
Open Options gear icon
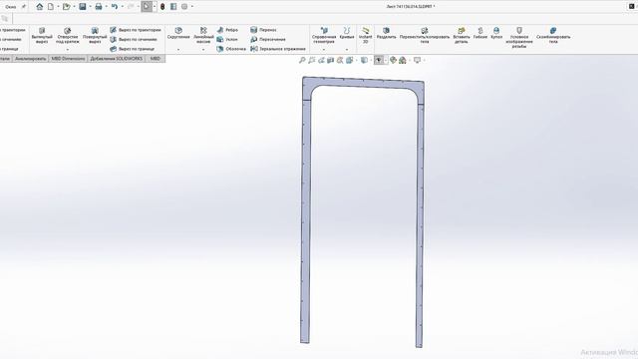point(184,7)
